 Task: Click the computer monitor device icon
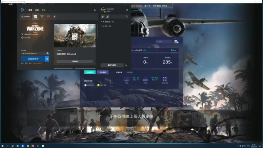(x=127, y=79)
